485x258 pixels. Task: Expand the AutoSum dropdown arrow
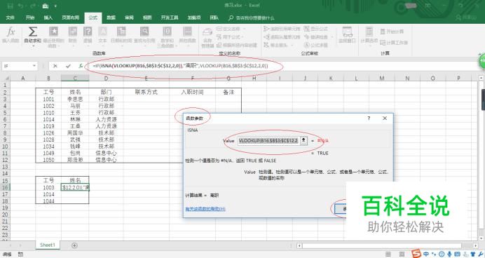[33, 46]
